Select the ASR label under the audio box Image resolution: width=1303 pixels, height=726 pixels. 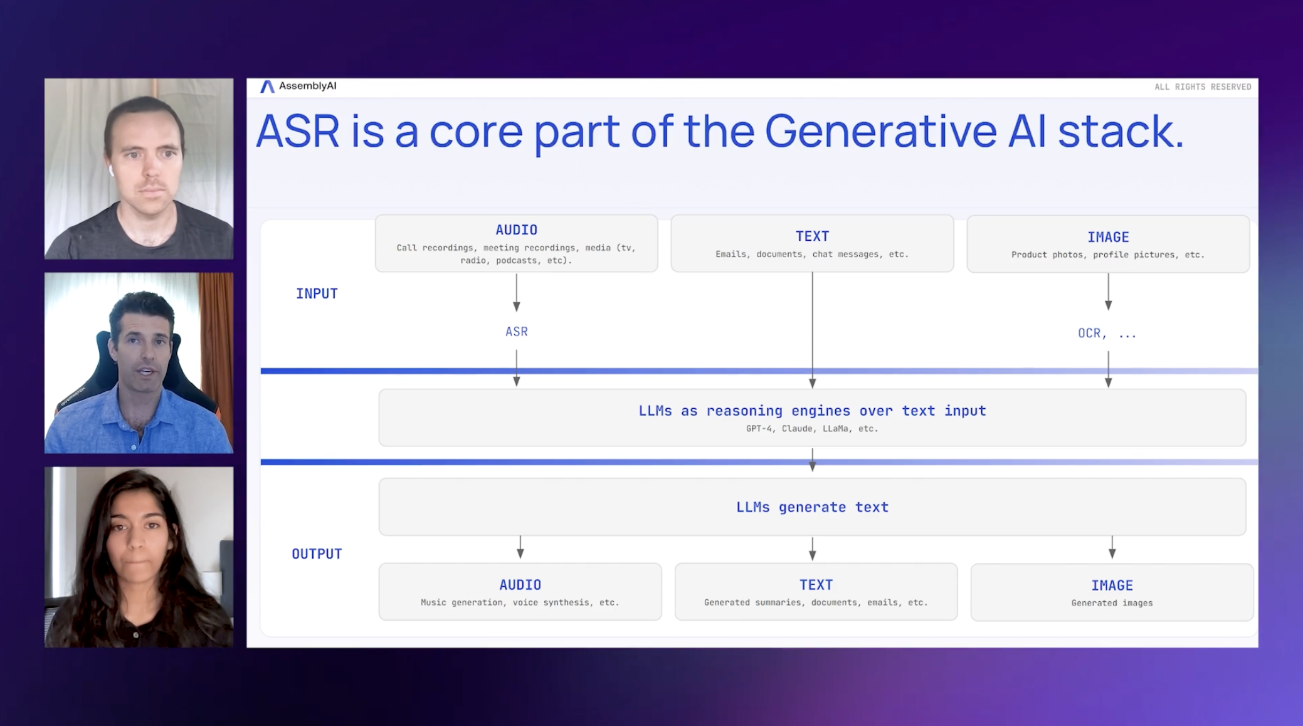pos(516,331)
